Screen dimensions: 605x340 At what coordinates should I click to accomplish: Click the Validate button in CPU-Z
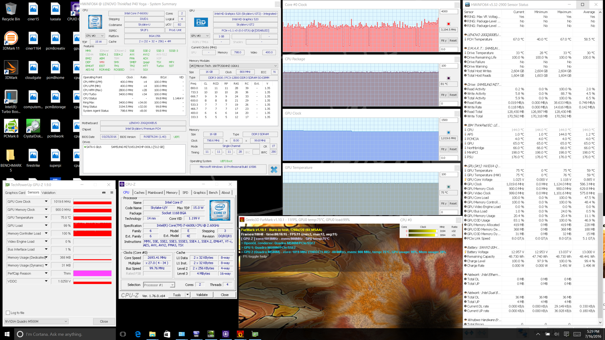[x=202, y=295]
